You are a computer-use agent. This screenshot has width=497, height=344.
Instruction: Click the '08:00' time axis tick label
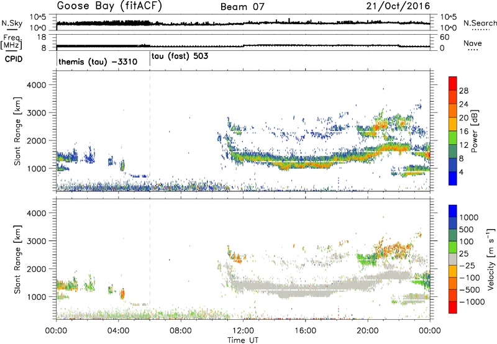click(x=181, y=331)
